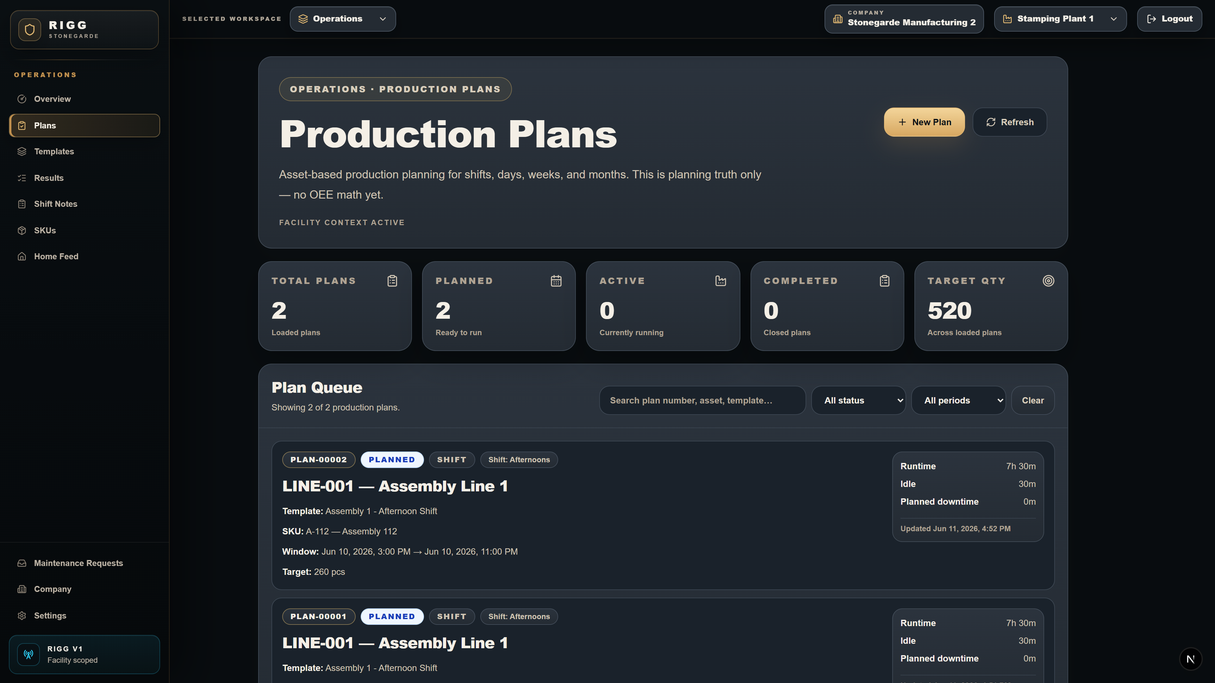Click the layers icon in Operations workspace selector

pos(303,19)
